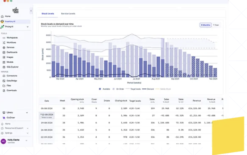This screenshot has width=247, height=155.
Task: Expand the Library section
Action: click(27, 113)
